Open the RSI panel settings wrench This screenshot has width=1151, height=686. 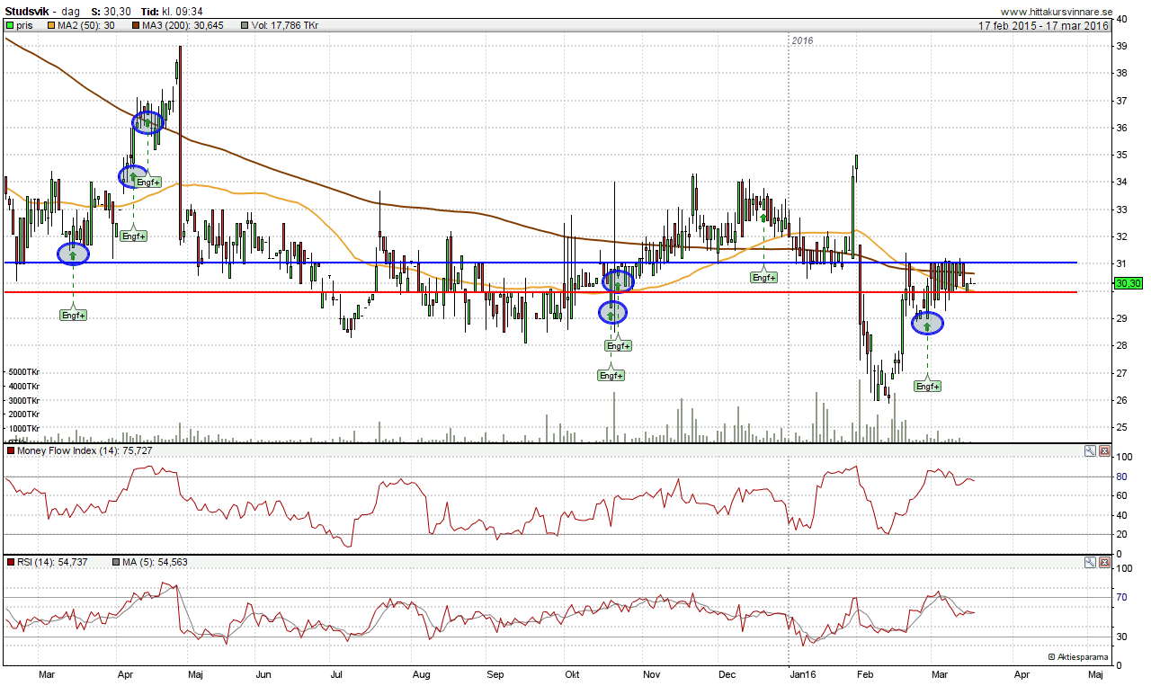[1090, 562]
